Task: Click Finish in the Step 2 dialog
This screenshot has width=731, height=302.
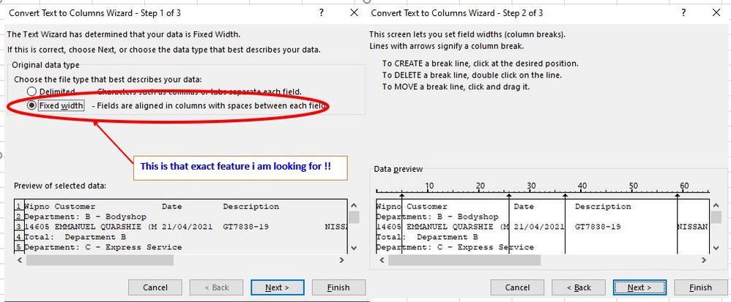Action: coord(700,287)
